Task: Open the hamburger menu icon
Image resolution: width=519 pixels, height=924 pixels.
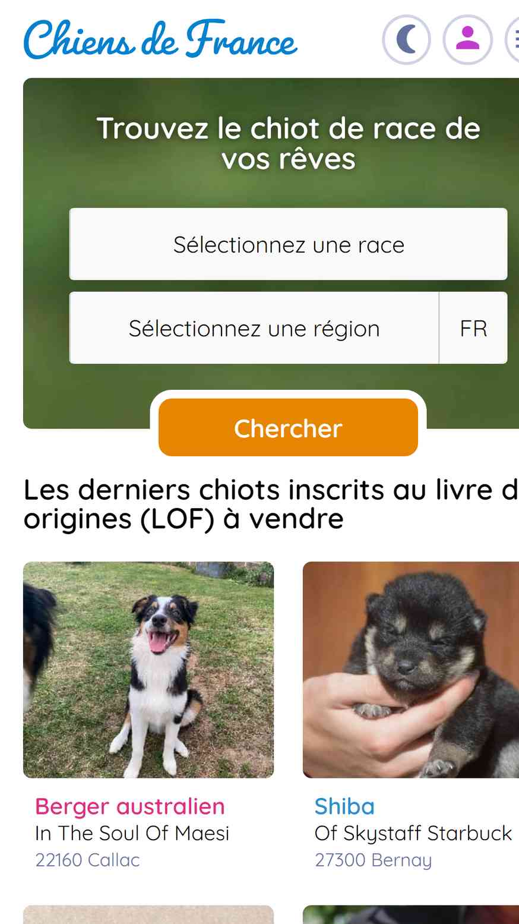Action: [x=512, y=40]
